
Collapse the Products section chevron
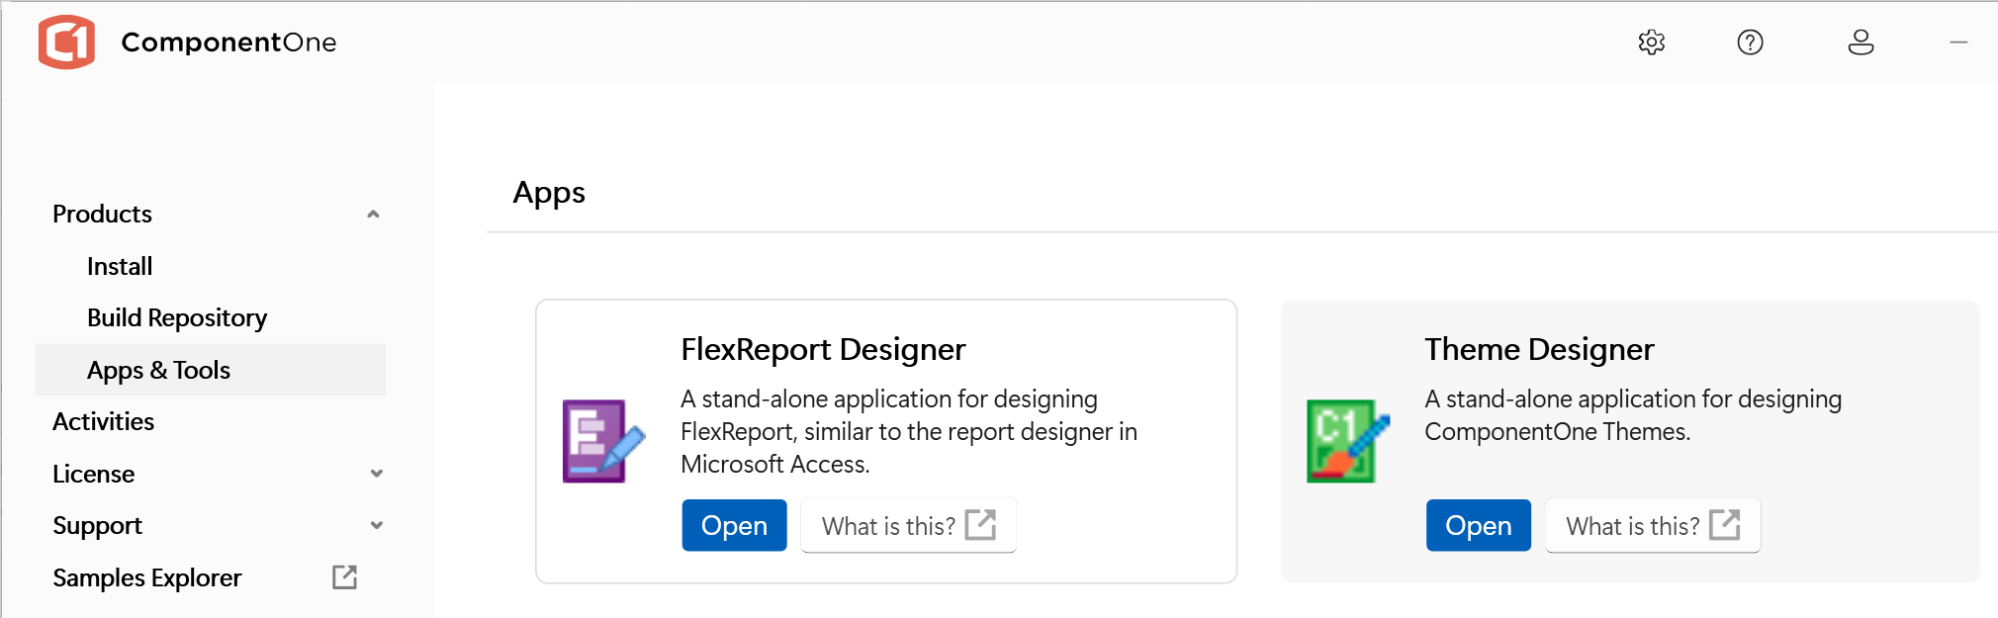click(373, 215)
